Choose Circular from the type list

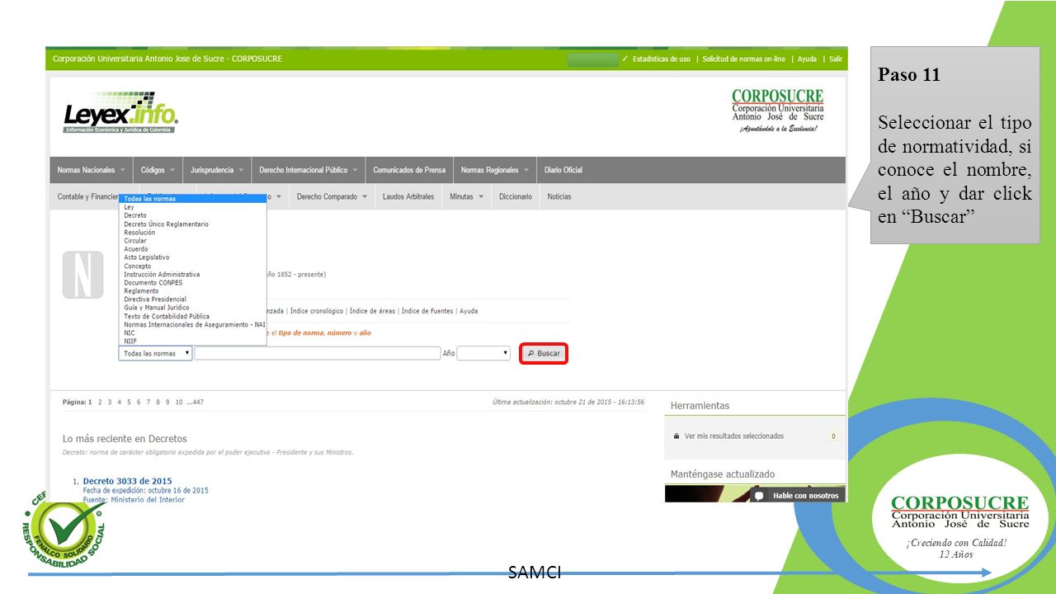(192, 241)
